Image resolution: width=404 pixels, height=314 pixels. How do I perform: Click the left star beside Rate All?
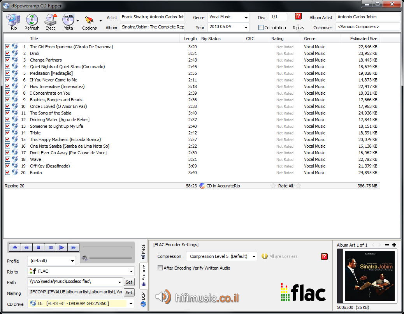[273, 185]
